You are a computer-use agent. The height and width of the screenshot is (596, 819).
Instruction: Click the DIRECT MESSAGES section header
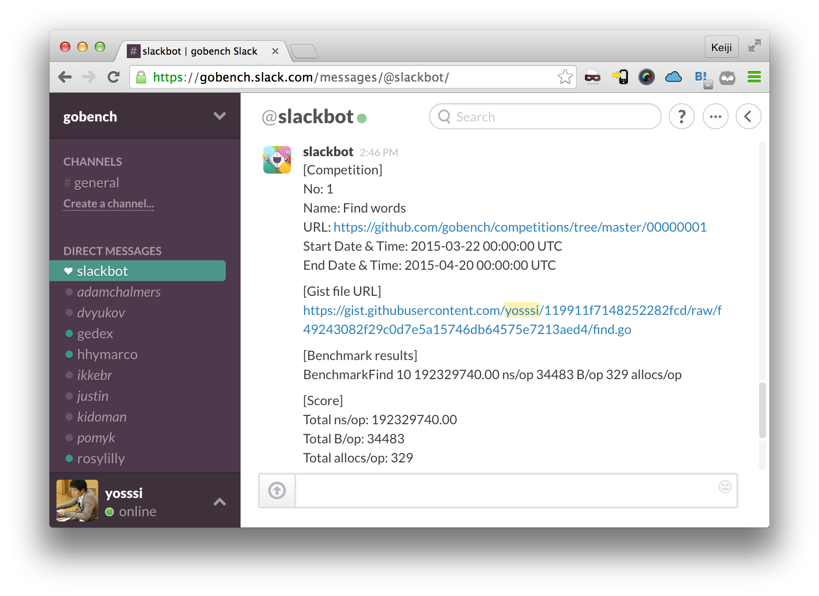pos(112,251)
